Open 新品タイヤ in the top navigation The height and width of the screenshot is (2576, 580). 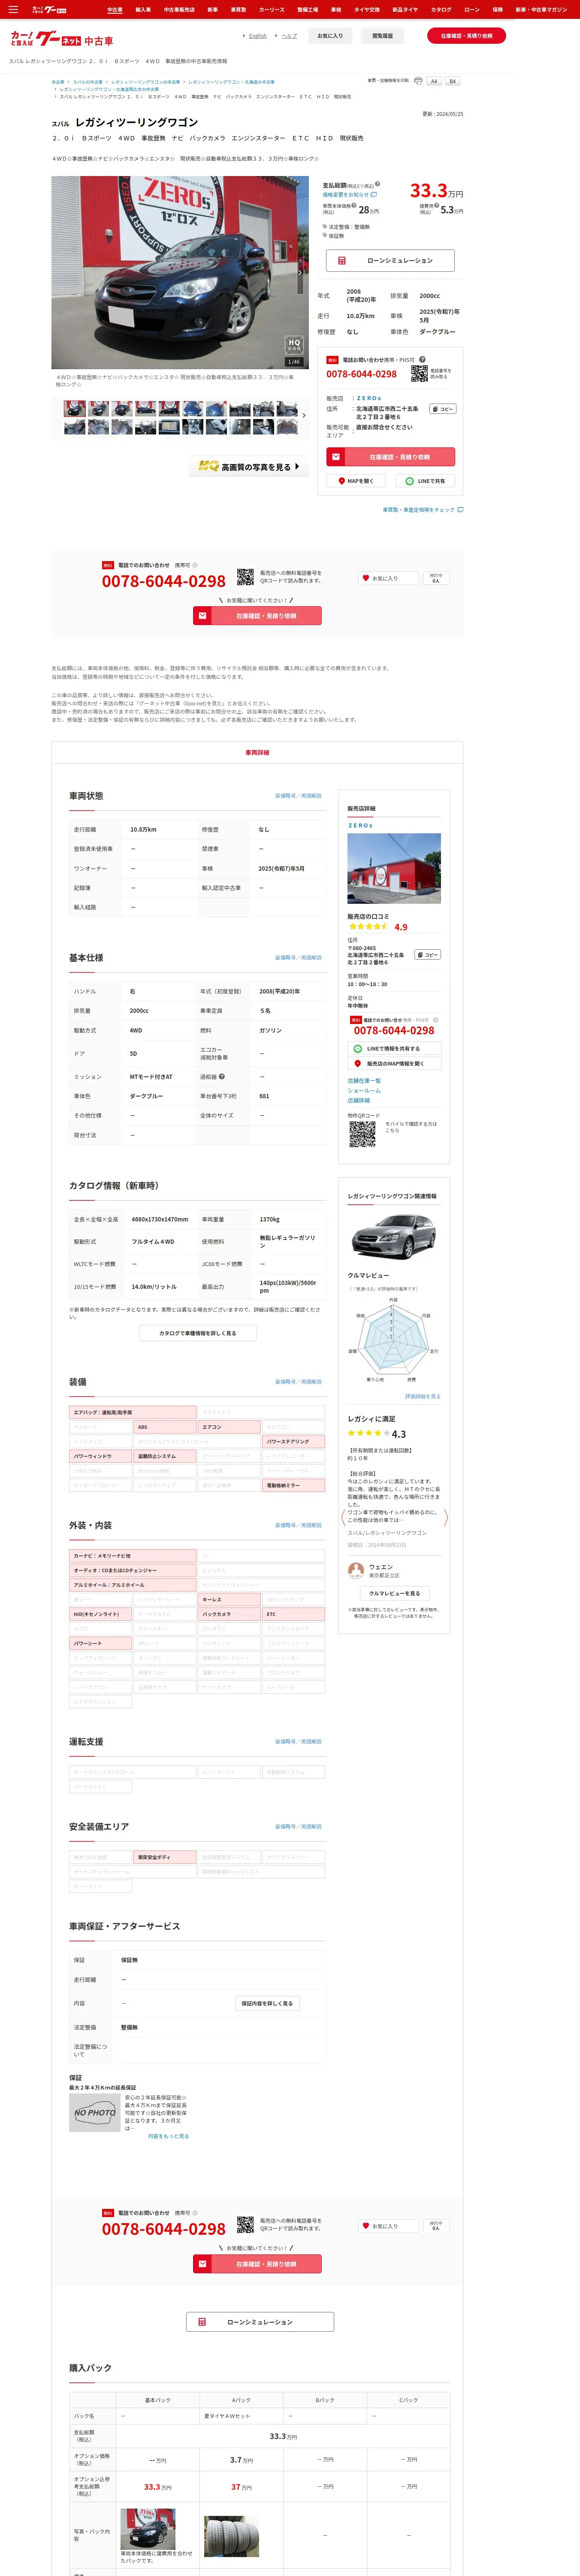[405, 9]
